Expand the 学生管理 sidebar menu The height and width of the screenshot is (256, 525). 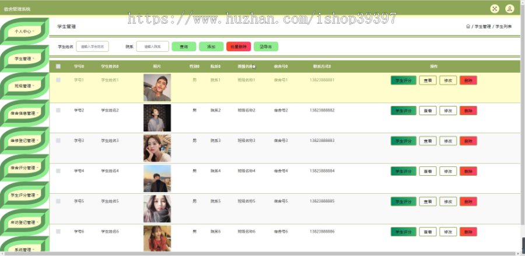pos(24,59)
